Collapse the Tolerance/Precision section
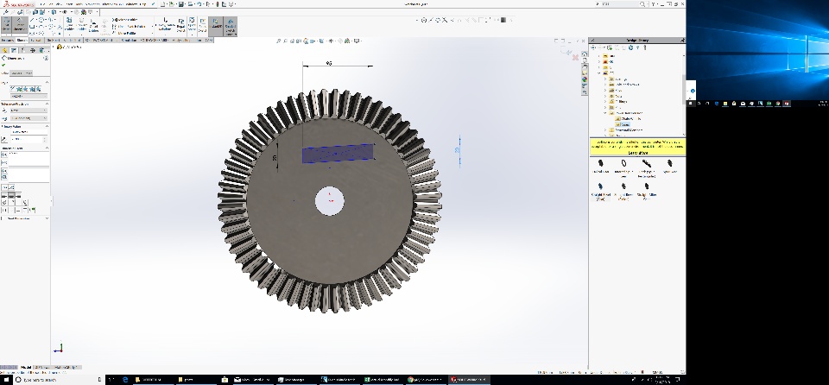Screen dimensions: 829x385 (x=47, y=103)
